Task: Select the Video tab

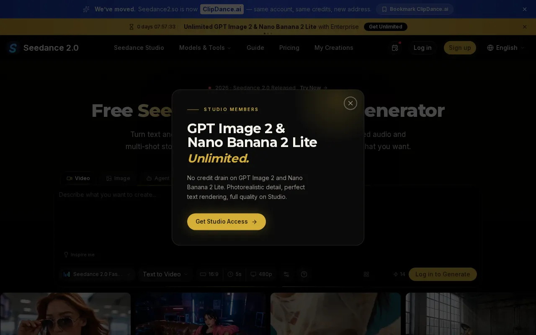Action: pos(78,178)
